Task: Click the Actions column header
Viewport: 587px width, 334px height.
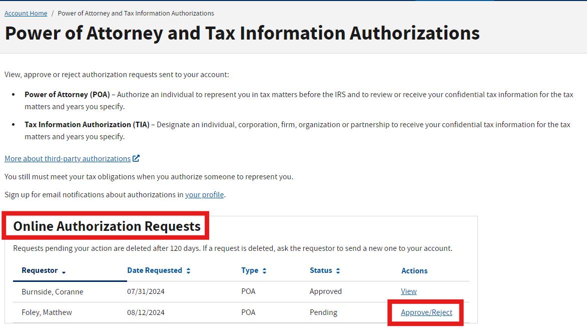Action: [414, 270]
